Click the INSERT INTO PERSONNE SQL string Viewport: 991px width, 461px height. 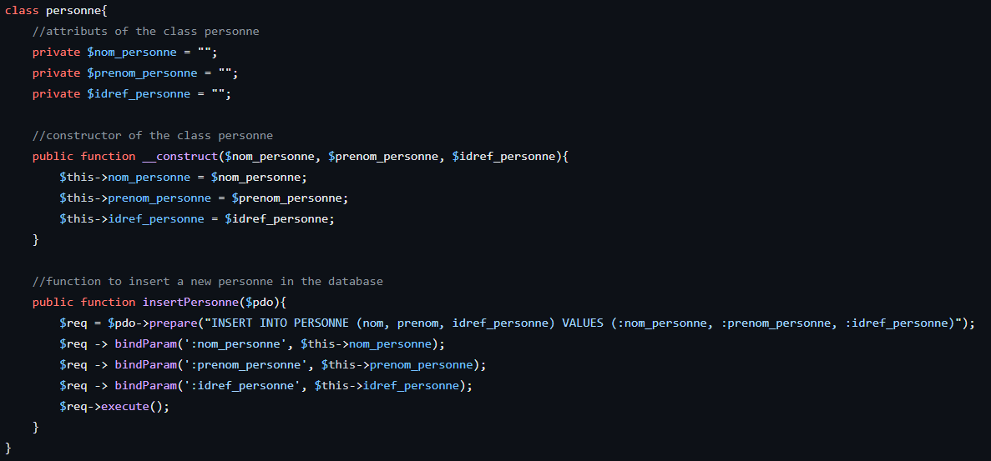(x=583, y=323)
